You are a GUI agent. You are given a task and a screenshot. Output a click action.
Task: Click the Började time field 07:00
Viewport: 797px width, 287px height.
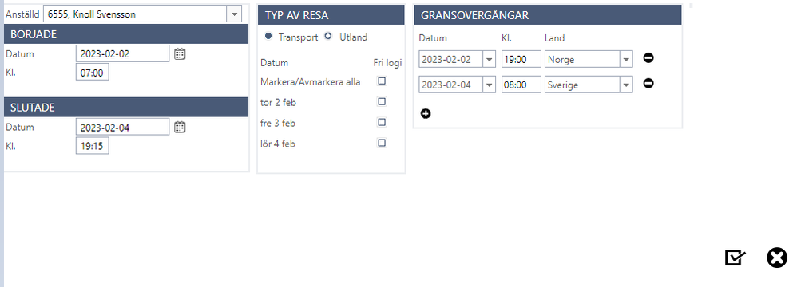click(x=92, y=72)
